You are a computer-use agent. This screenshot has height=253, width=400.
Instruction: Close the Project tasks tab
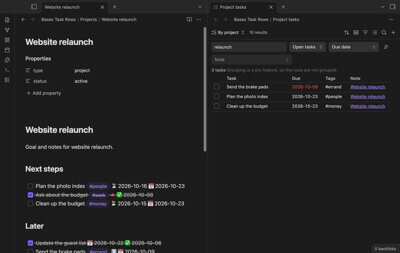click(271, 7)
